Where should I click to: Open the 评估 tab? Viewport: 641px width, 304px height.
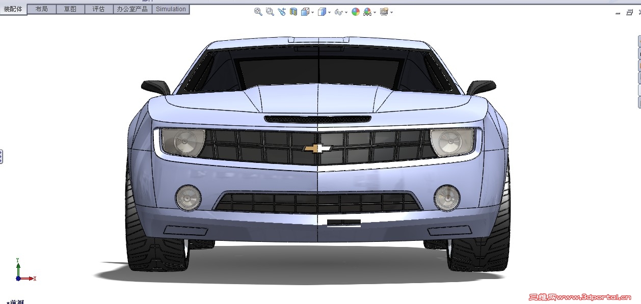coord(99,9)
